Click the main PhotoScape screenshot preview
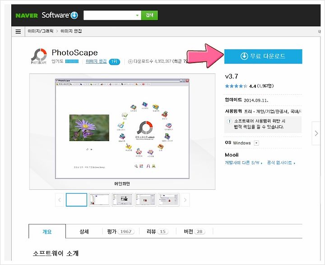Image resolution: width=325 pixels, height=265 pixels. click(122, 128)
